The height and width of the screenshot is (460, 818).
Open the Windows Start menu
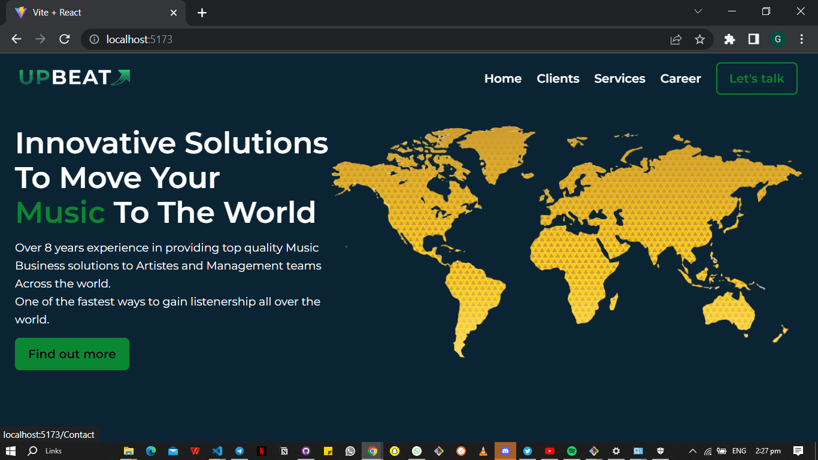coord(10,451)
